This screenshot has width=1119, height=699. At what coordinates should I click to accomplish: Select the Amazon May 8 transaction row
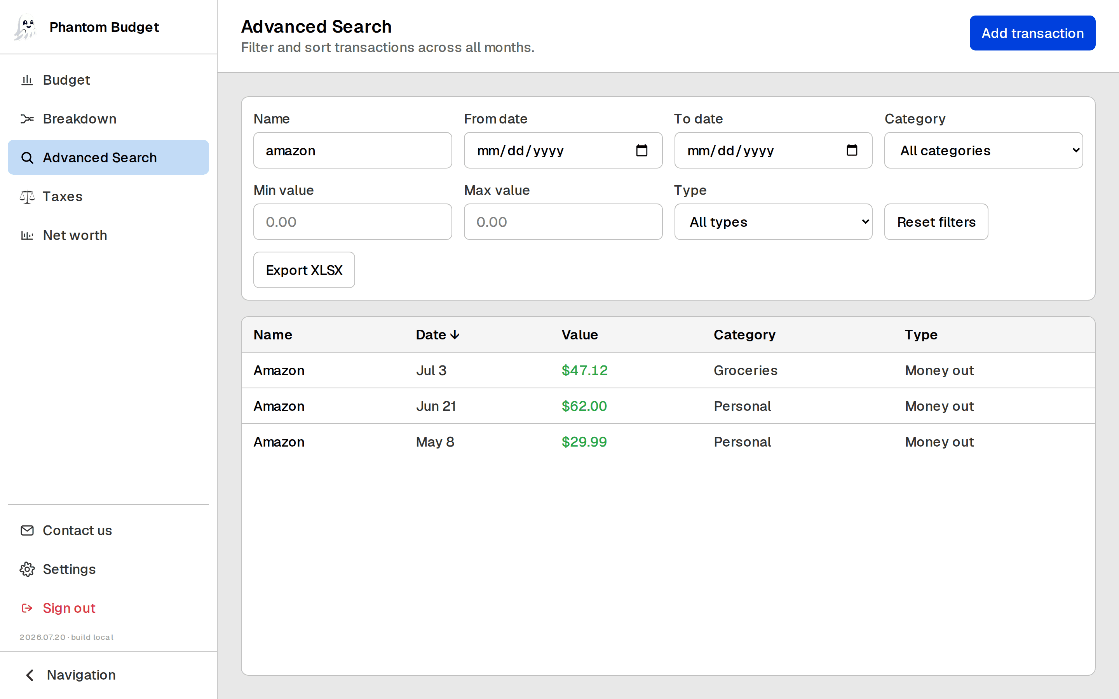pos(668,442)
